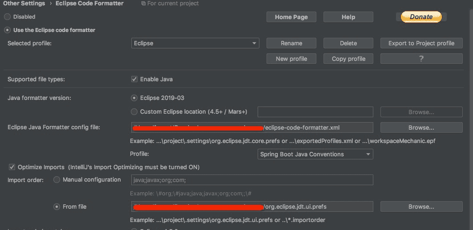Click the 'Import order:' label

pos(26,180)
